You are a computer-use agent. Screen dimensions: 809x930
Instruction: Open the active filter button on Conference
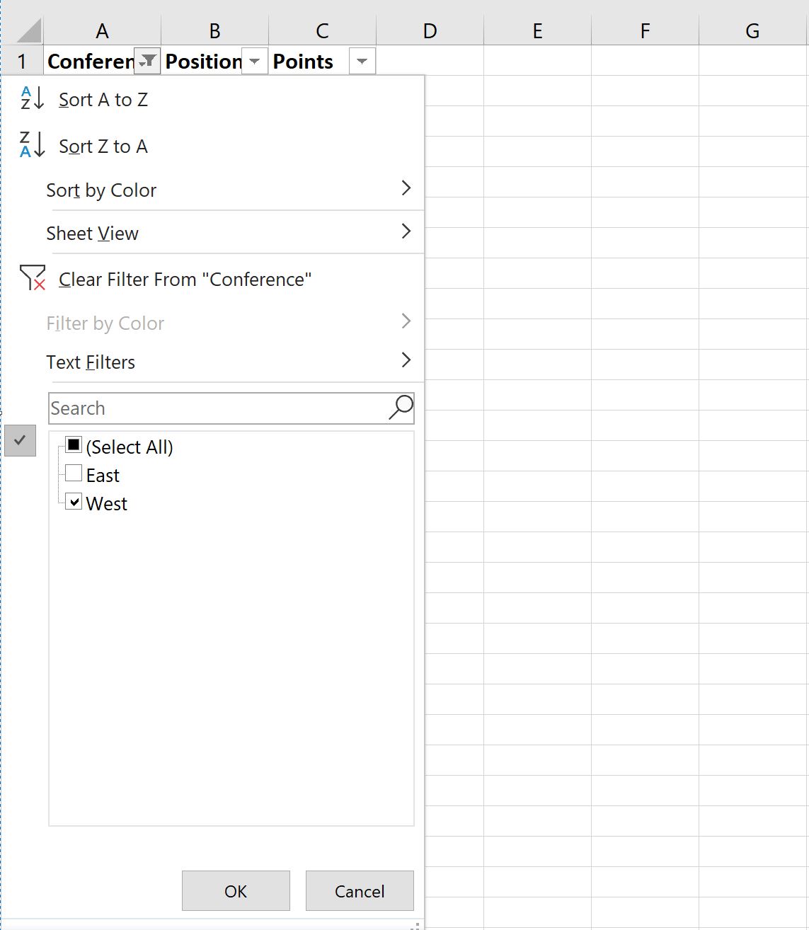147,62
